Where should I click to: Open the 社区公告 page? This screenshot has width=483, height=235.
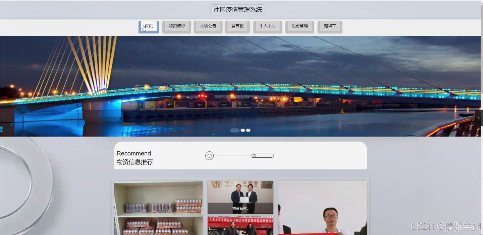click(208, 25)
